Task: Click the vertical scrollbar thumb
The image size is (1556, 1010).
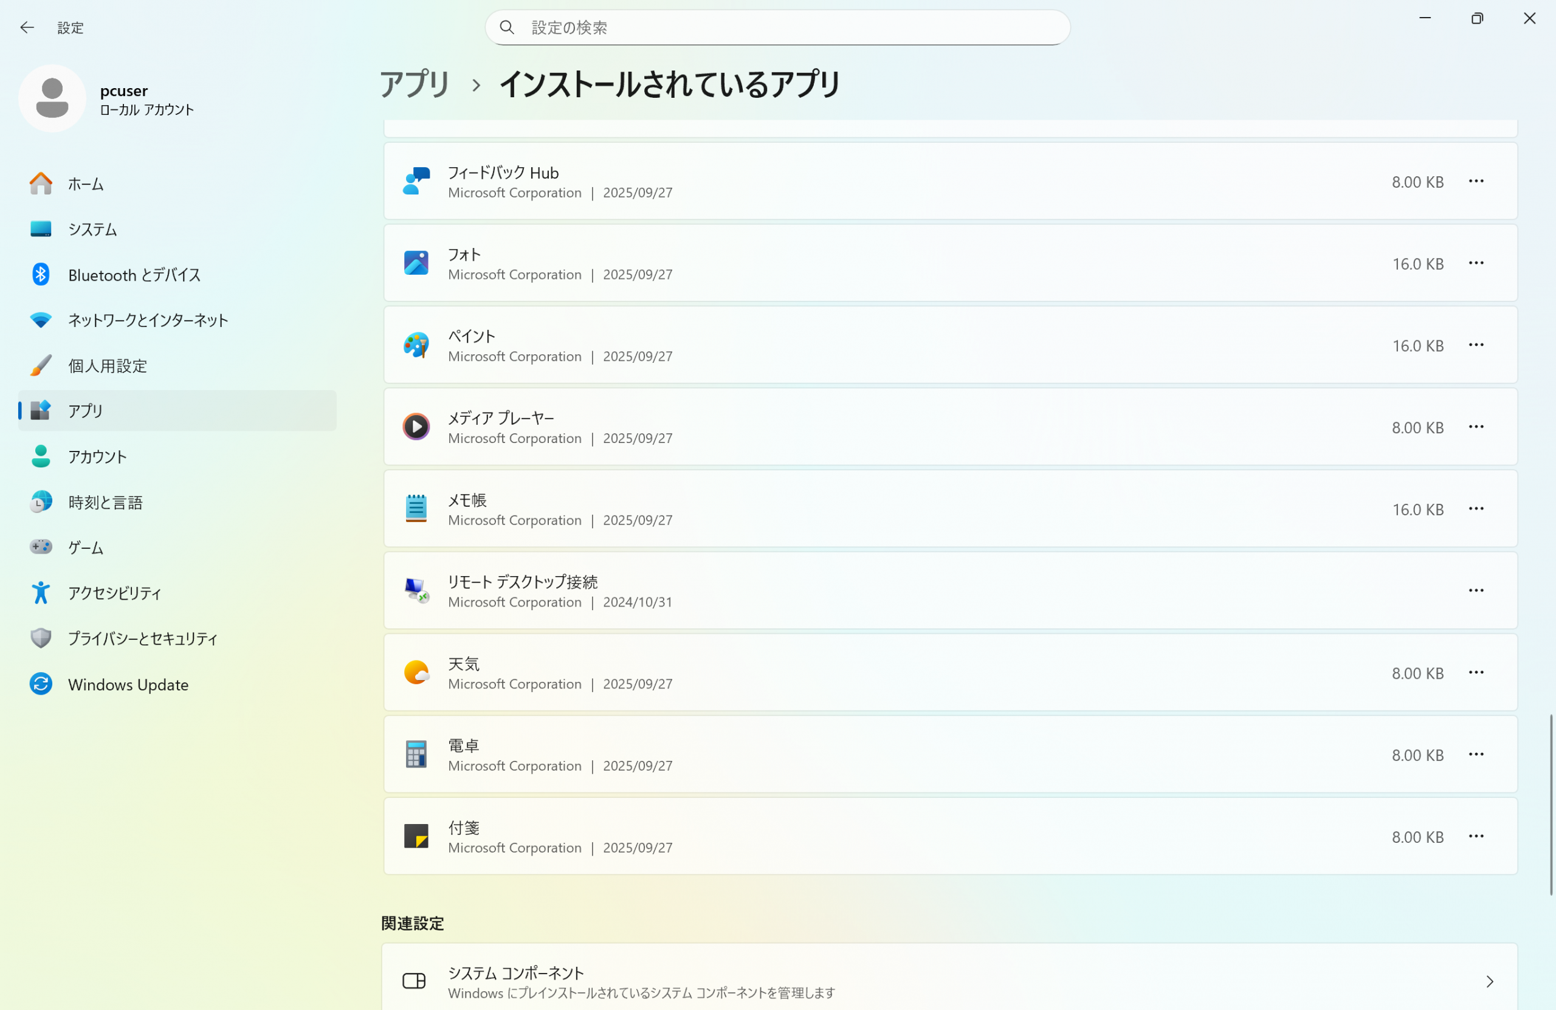Action: 1550,804
